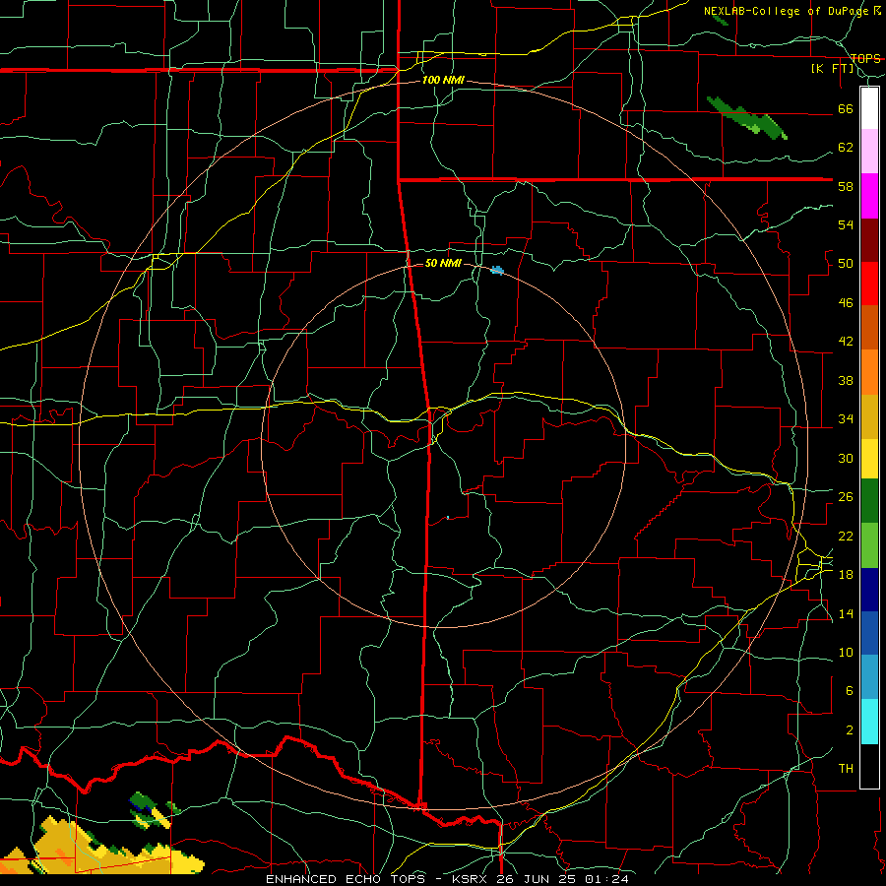Viewport: 886px width, 886px height.
Task: Click the 50 value on the legend scale
Action: click(x=846, y=264)
